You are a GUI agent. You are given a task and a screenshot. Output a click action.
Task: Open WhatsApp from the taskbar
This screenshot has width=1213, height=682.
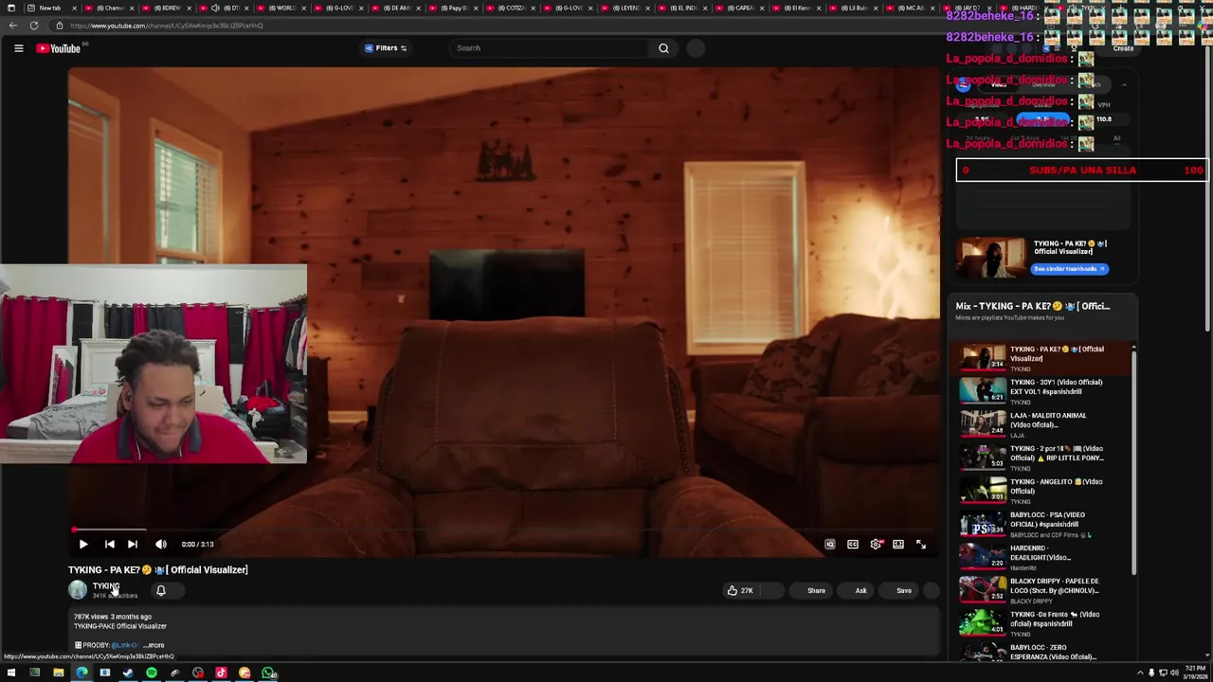(x=269, y=673)
